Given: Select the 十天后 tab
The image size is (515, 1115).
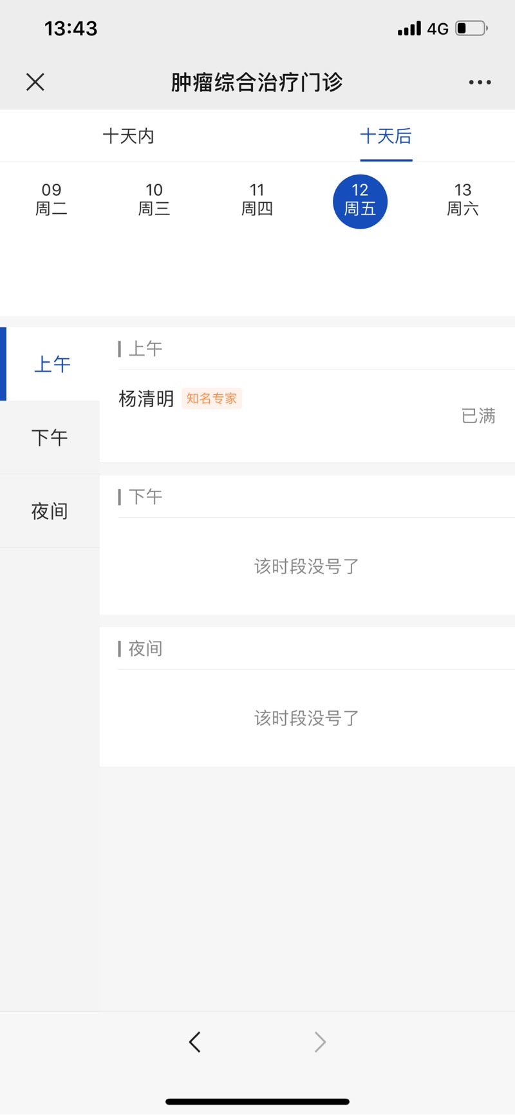Looking at the screenshot, I should 386,136.
